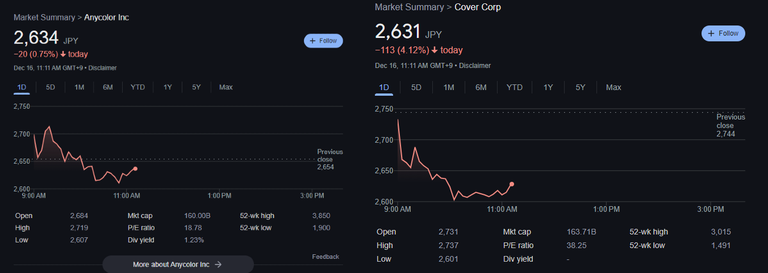The height and width of the screenshot is (273, 768).
Task: Click Cover Corp Open value 2,731
Action: 448,232
